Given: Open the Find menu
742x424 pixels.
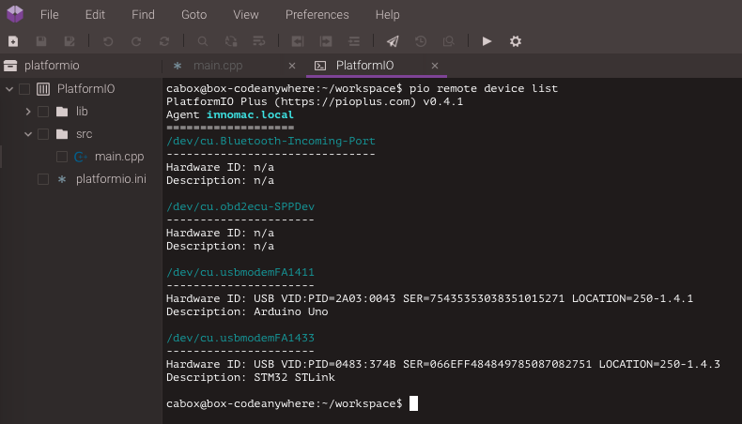Looking at the screenshot, I should point(143,15).
